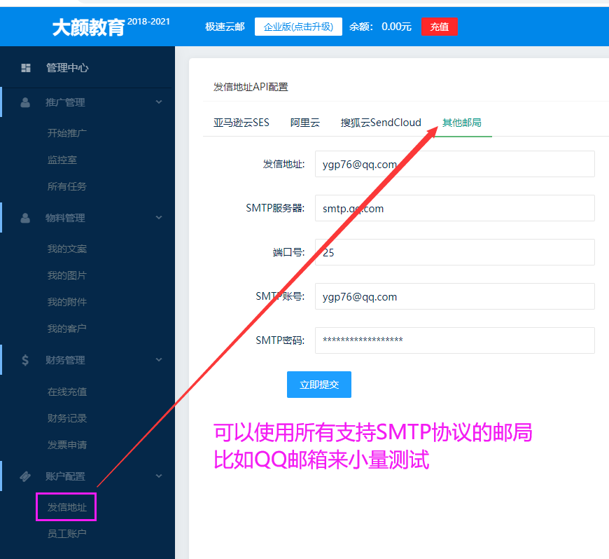Collapse the 财务管理 chevron
The width and height of the screenshot is (609, 559).
point(159,360)
